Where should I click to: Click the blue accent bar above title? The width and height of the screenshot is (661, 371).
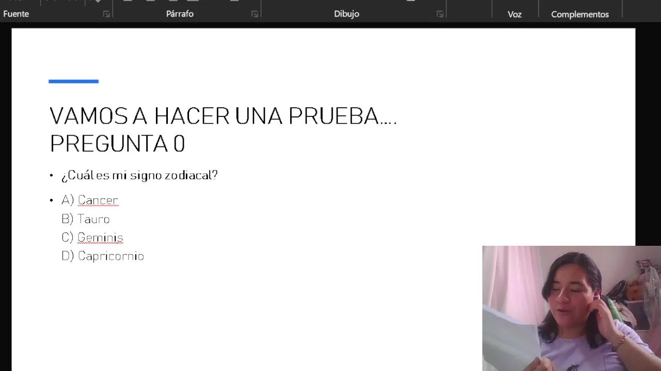coord(73,81)
